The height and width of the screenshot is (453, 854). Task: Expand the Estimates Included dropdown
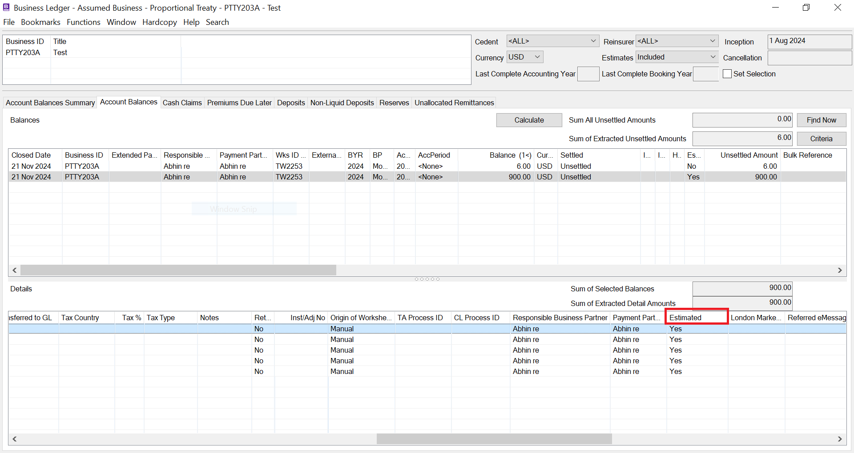coord(713,57)
